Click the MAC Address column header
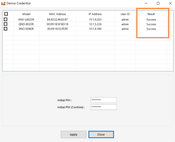The width and height of the screenshot is (175, 142). [57, 14]
